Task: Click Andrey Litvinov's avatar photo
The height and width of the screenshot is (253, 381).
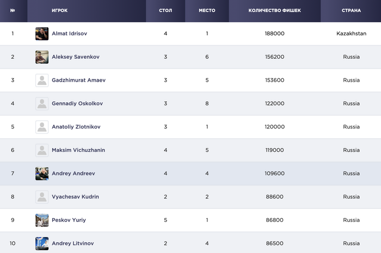Action: click(x=42, y=243)
